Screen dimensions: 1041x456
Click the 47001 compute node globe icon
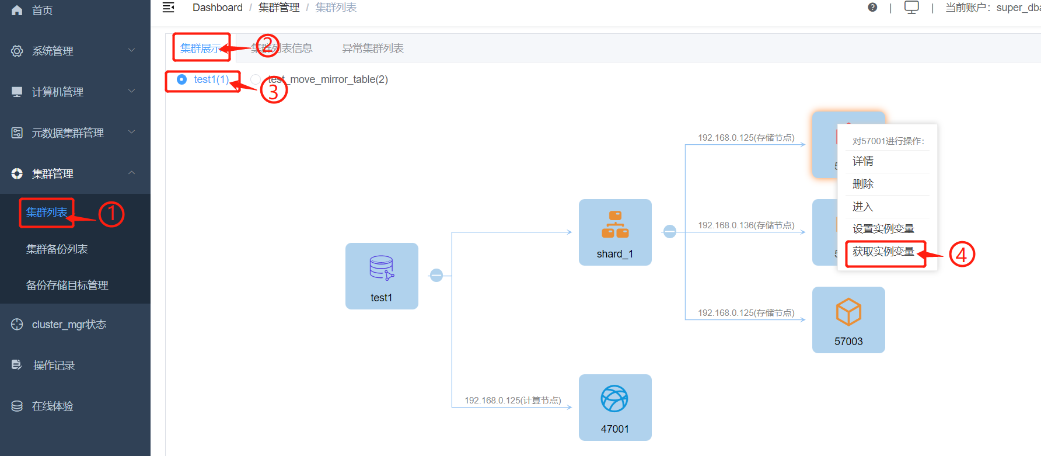coord(614,399)
